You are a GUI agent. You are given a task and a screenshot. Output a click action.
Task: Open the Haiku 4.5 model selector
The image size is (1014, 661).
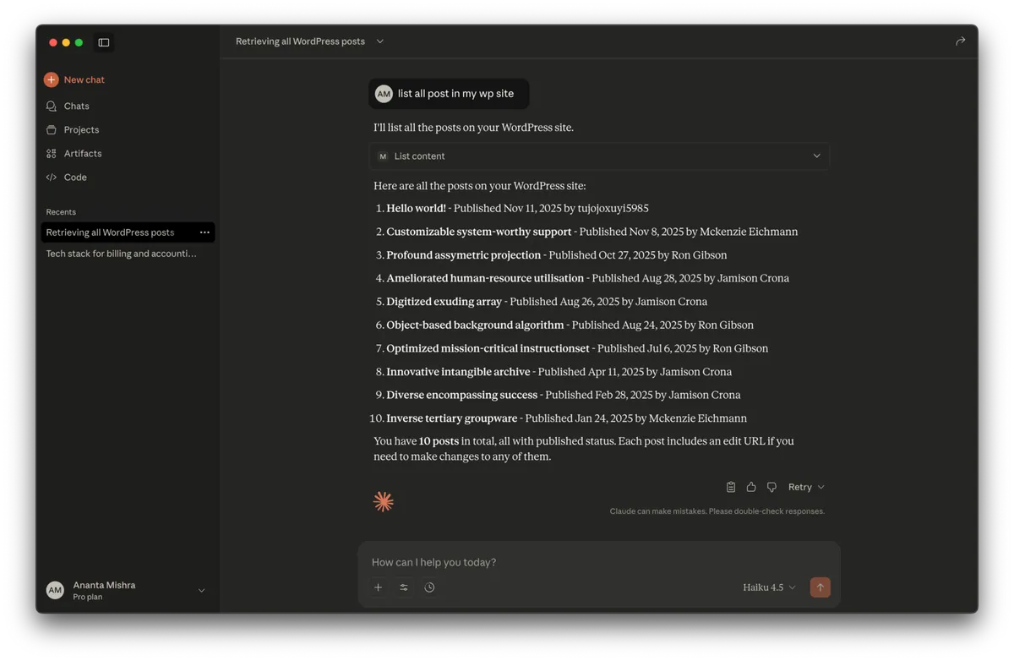click(769, 587)
